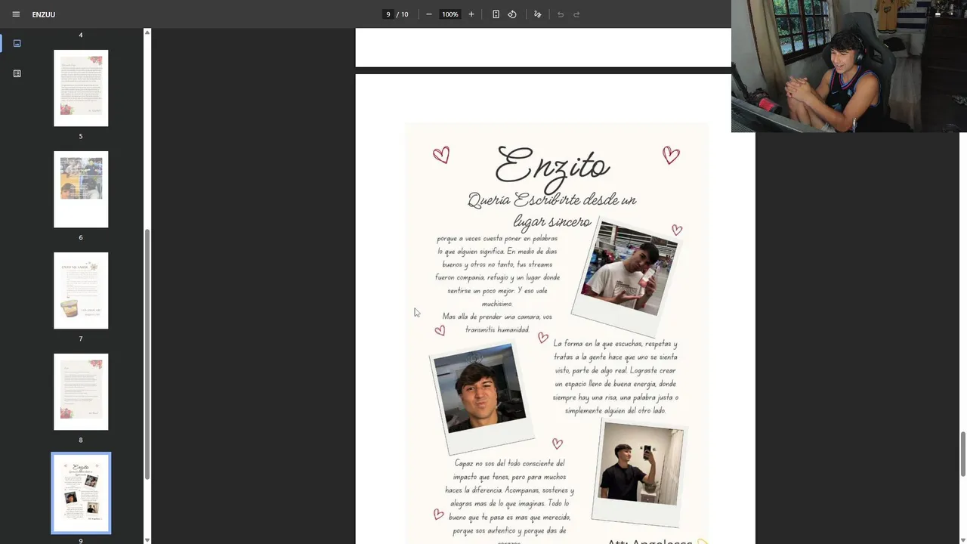Click the "Enzito" heading in the document
This screenshot has width=967, height=544.
point(552,166)
